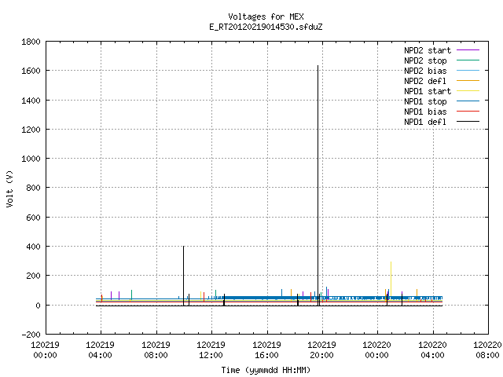Click the 800 y-axis tick label

33,188
